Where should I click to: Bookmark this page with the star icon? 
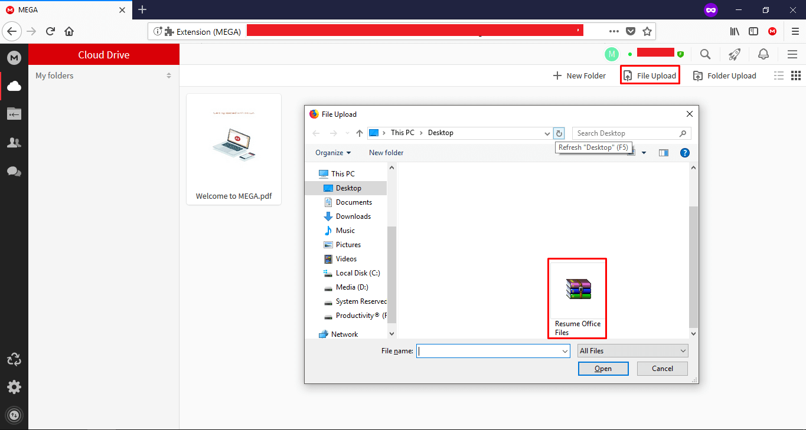[x=647, y=32]
